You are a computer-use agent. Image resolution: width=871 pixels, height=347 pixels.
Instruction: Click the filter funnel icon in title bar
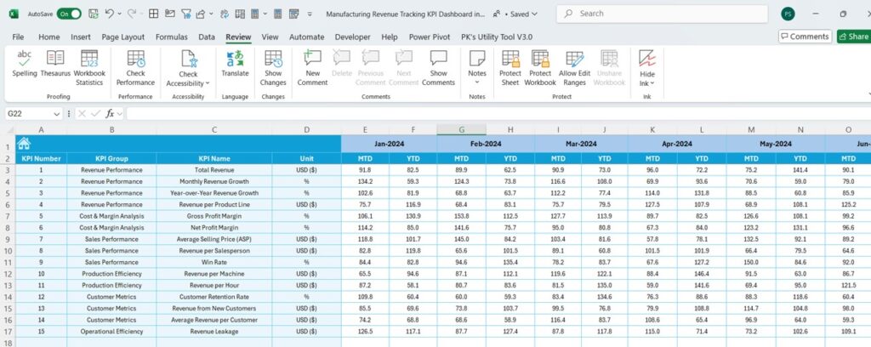(x=186, y=14)
